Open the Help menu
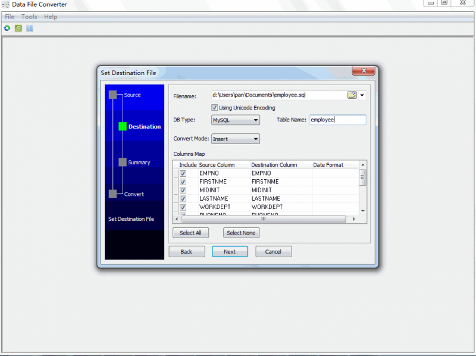This screenshot has height=356, width=476. pyautogui.click(x=51, y=17)
